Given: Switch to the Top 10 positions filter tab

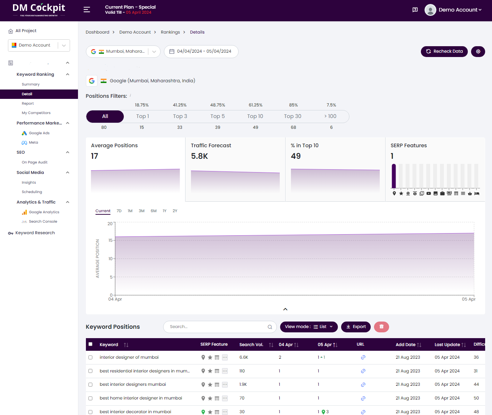Looking at the screenshot, I should click(255, 116).
